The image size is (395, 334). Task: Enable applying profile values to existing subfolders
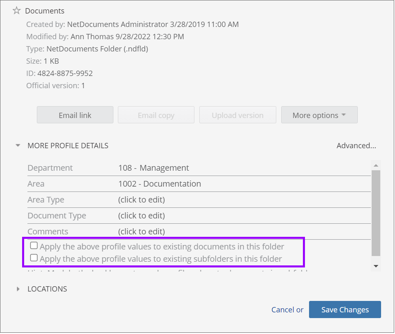[34, 258]
